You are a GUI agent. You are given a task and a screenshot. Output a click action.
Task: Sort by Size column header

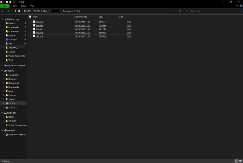coord(121,17)
